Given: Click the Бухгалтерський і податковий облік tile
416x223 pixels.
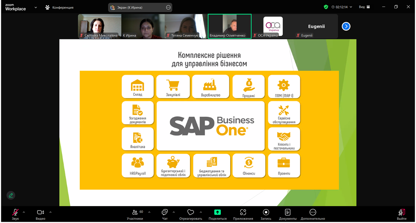Looking at the screenshot, I should point(173,165).
